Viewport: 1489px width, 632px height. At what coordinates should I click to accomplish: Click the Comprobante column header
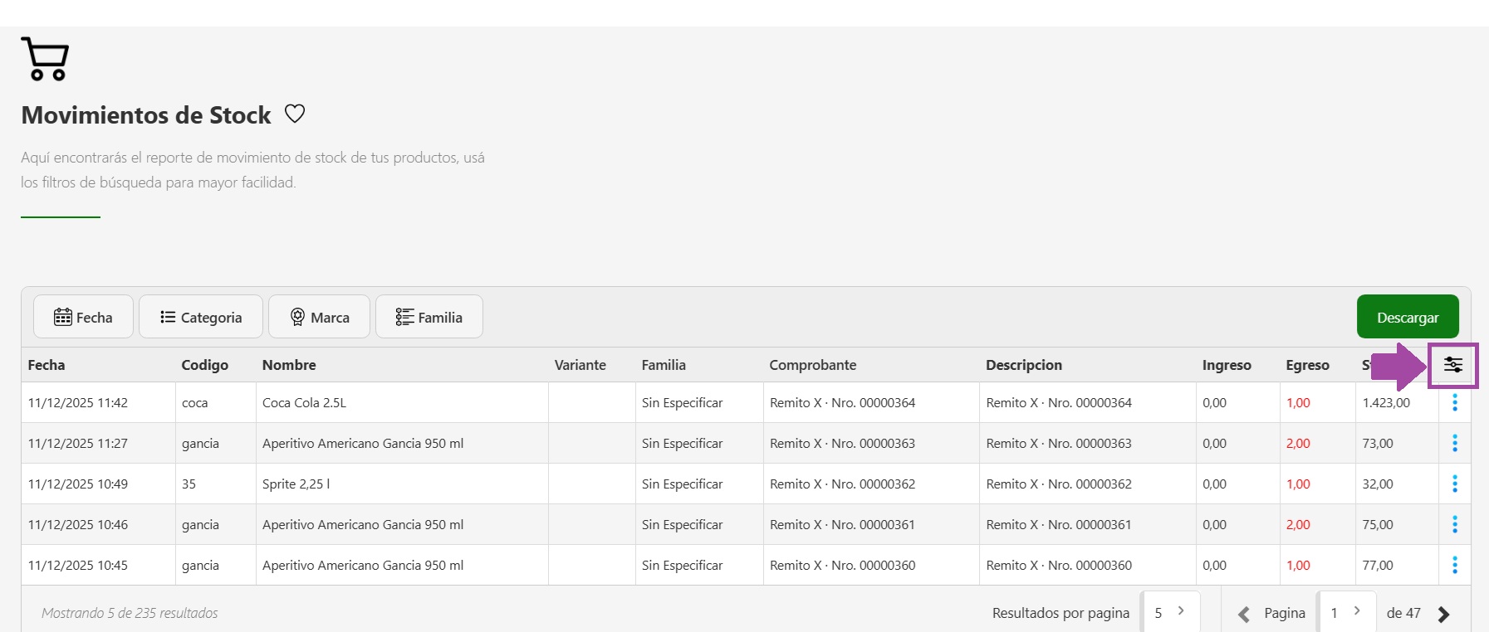pos(812,365)
